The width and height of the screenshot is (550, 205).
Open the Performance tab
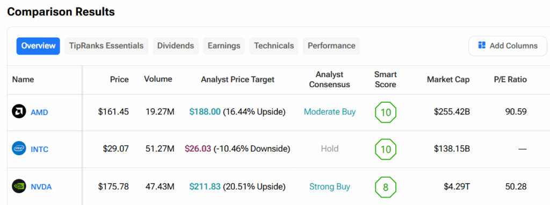tap(331, 46)
